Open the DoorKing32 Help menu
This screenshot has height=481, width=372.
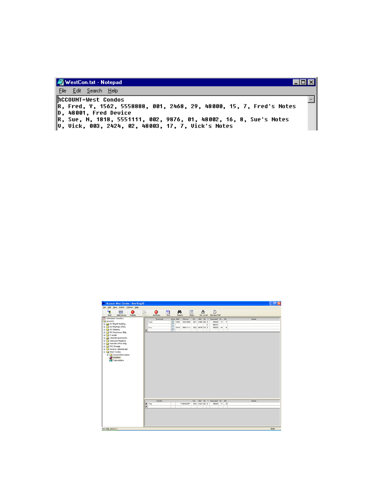point(136,307)
